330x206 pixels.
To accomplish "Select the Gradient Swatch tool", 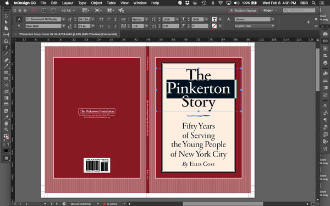I will 6,98.
